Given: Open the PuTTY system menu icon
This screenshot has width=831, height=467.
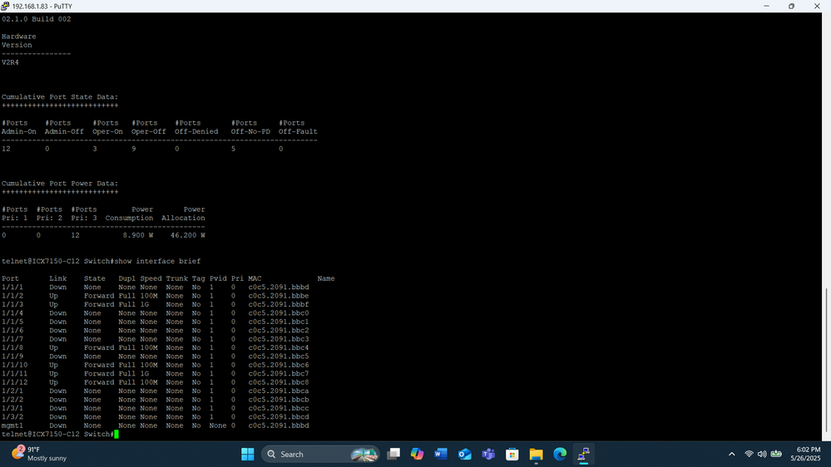Looking at the screenshot, I should click(5, 6).
